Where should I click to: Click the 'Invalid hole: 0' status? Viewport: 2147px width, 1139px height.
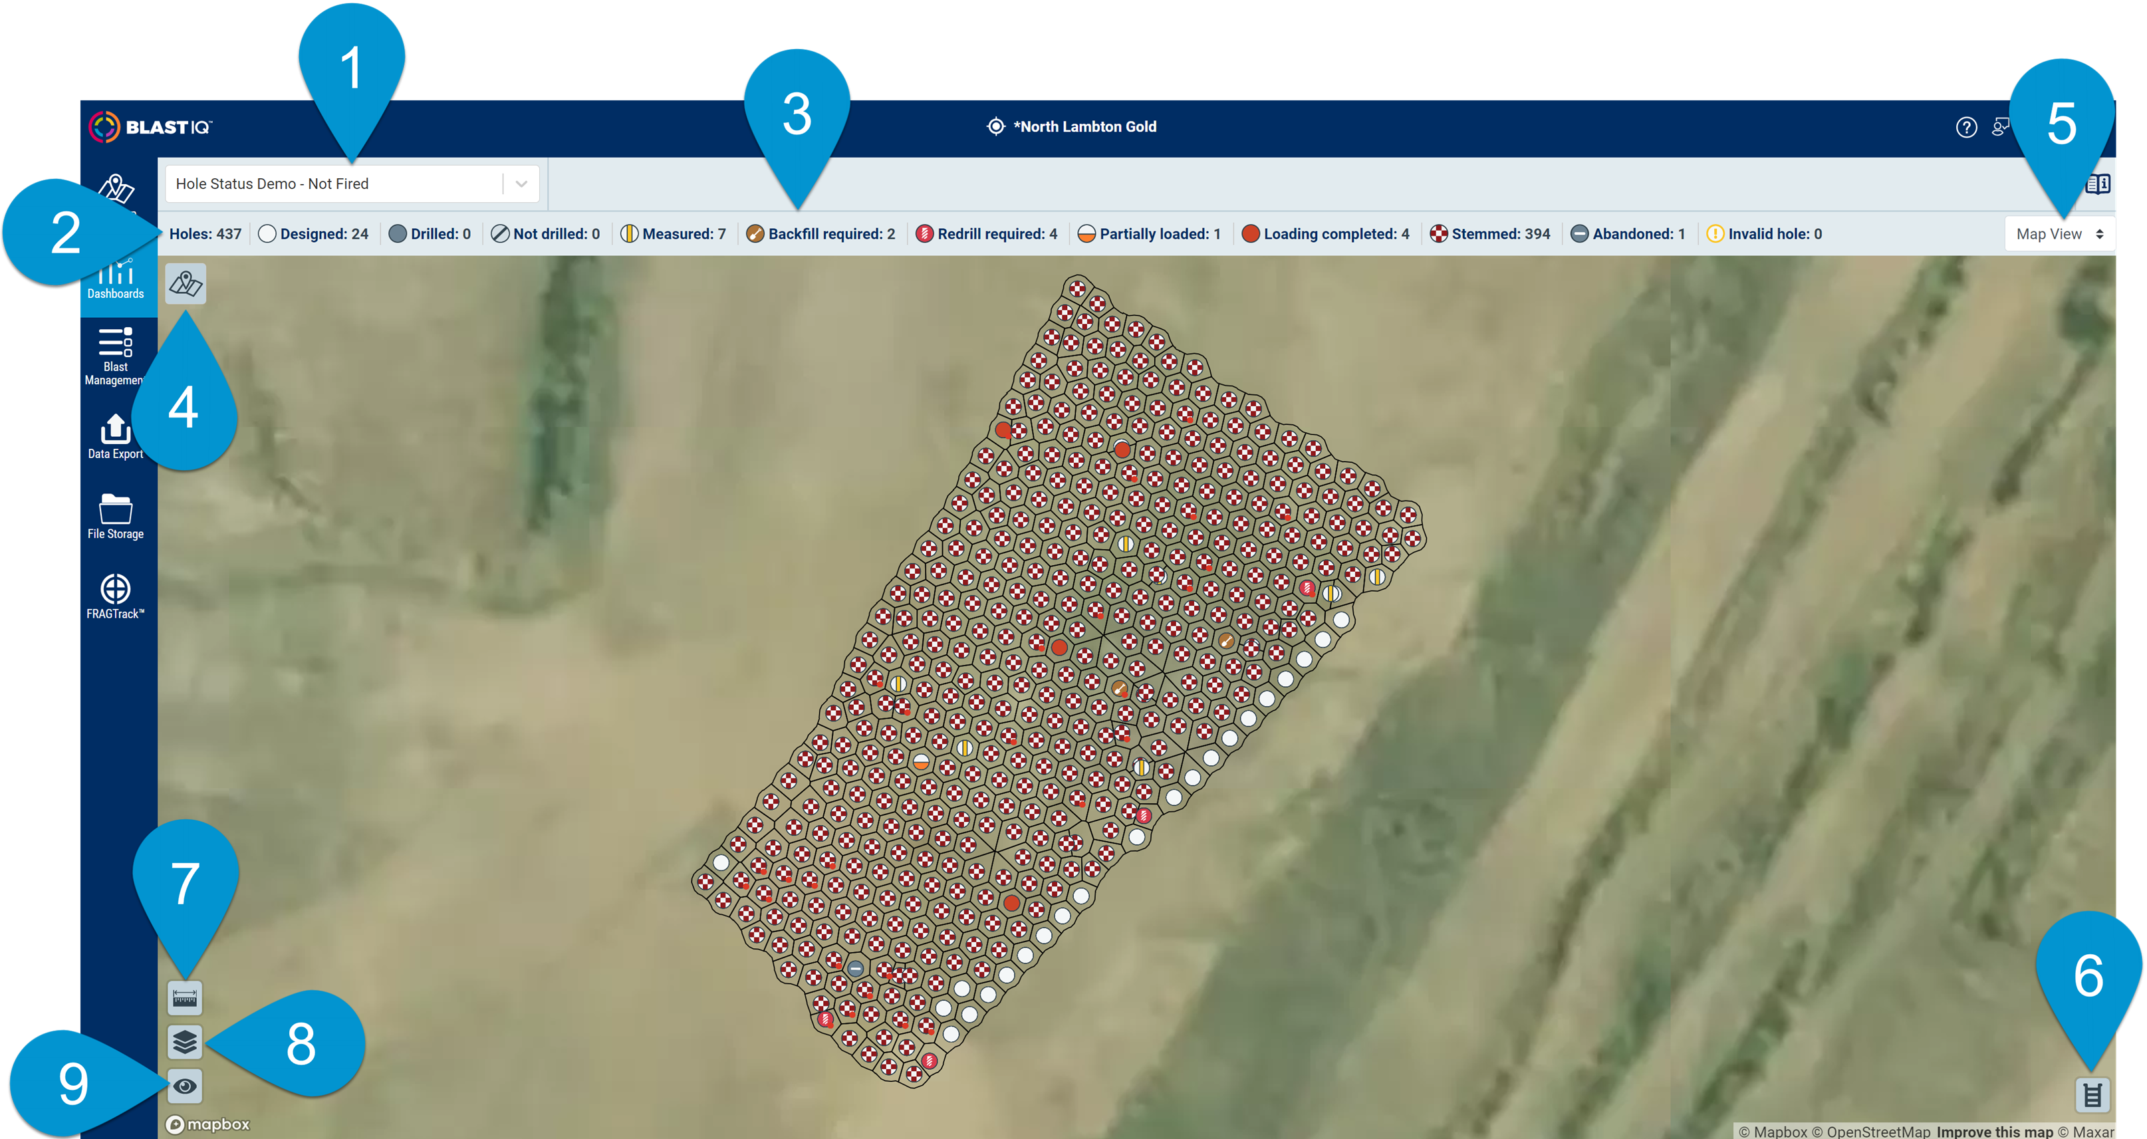pos(1765,234)
